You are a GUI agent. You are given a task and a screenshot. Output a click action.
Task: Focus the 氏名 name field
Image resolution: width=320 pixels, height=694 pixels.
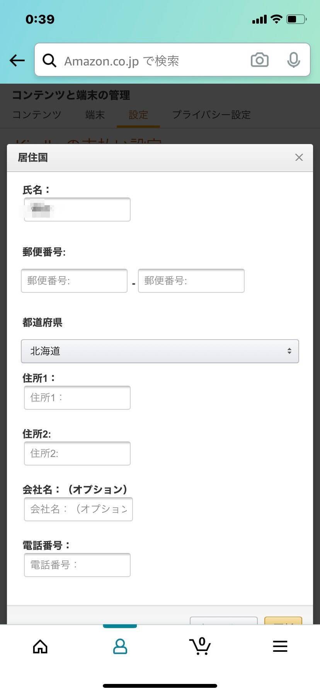click(x=77, y=210)
